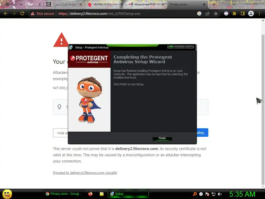265x199 pixels.
Task: Expand the tab search dropdown arrow
Action: point(234,4)
